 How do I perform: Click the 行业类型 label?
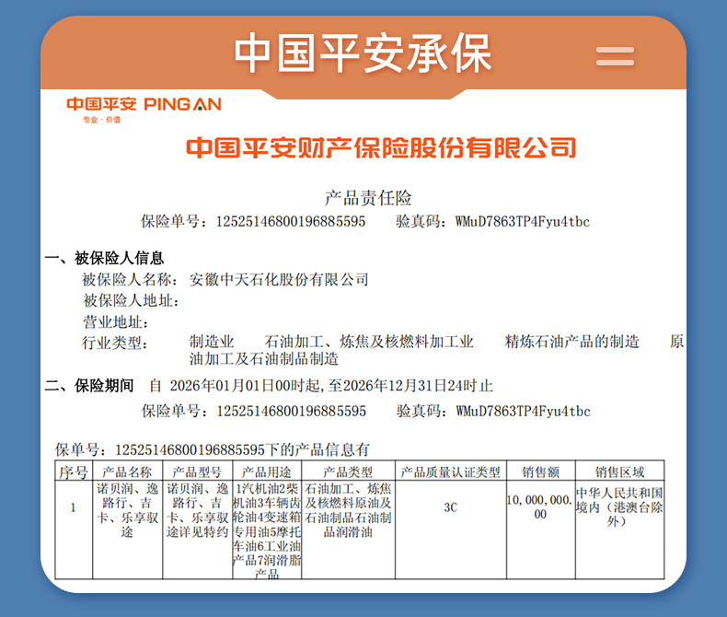[115, 343]
